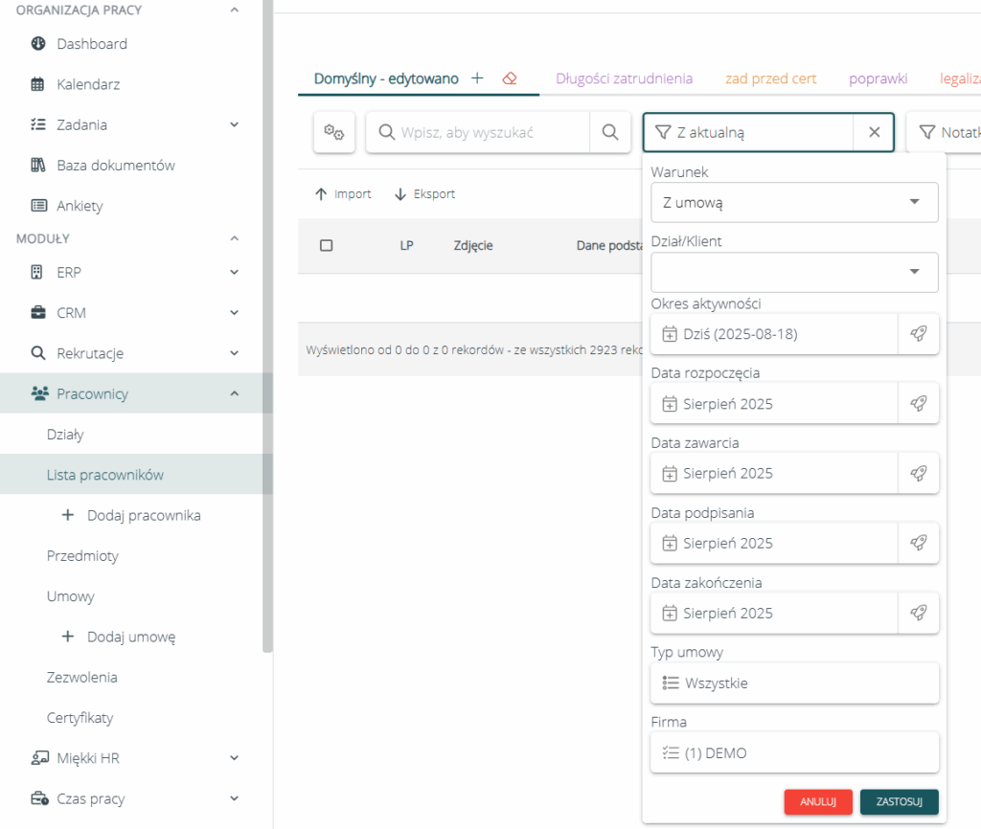The image size is (981, 829).
Task: Open table settings gears icon
Action: click(334, 133)
